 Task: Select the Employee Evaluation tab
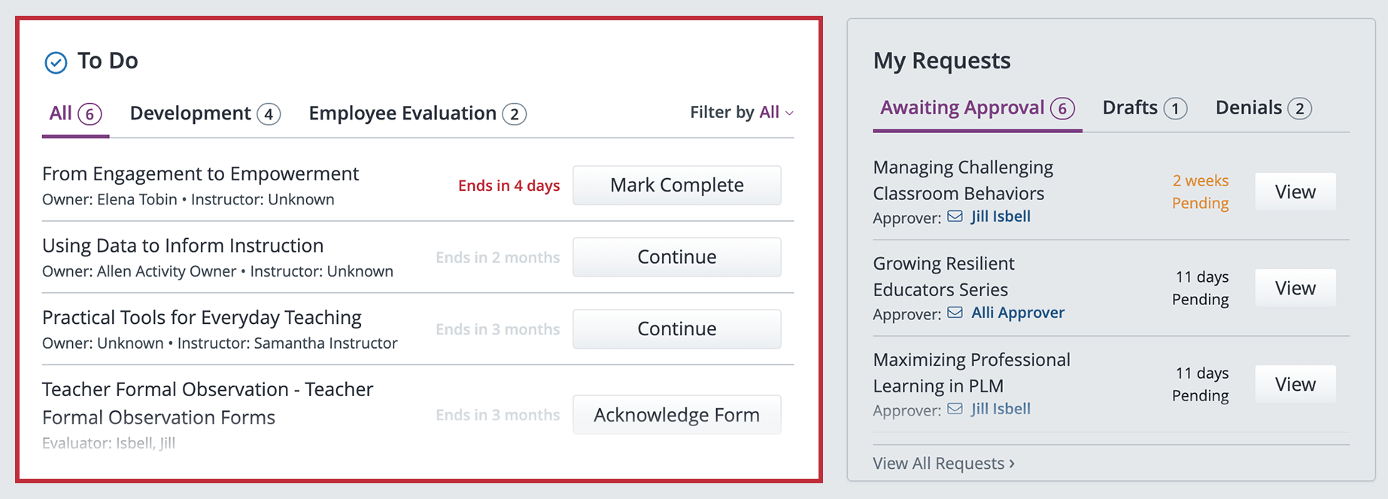pos(417,113)
